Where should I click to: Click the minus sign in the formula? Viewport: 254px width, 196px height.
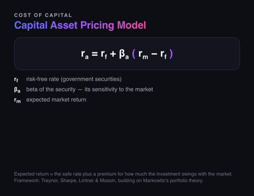154,54
